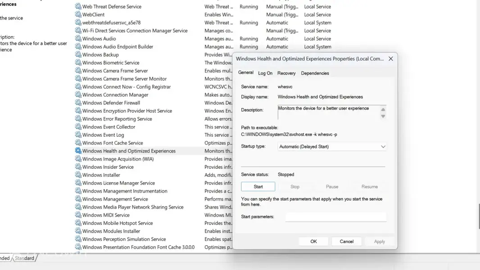Image resolution: width=480 pixels, height=270 pixels.
Task: Select Wi-Fi Direct Services Connection Manager Service row
Action: click(135, 31)
